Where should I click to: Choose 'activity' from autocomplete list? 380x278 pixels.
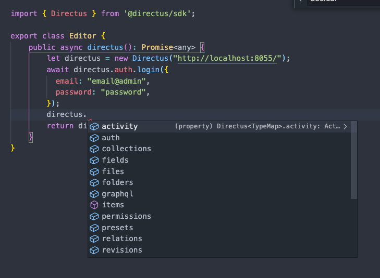(x=219, y=127)
